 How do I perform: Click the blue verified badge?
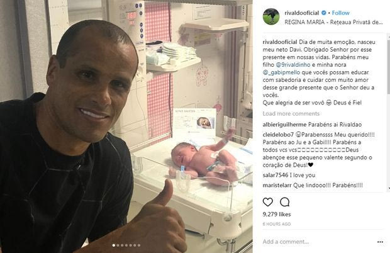click(323, 13)
